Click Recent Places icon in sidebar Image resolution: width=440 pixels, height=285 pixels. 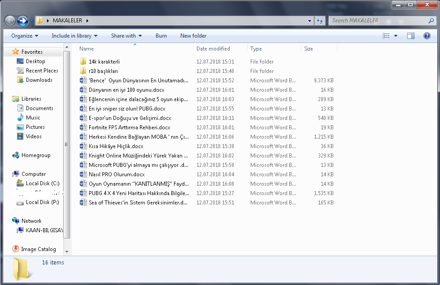click(20, 71)
